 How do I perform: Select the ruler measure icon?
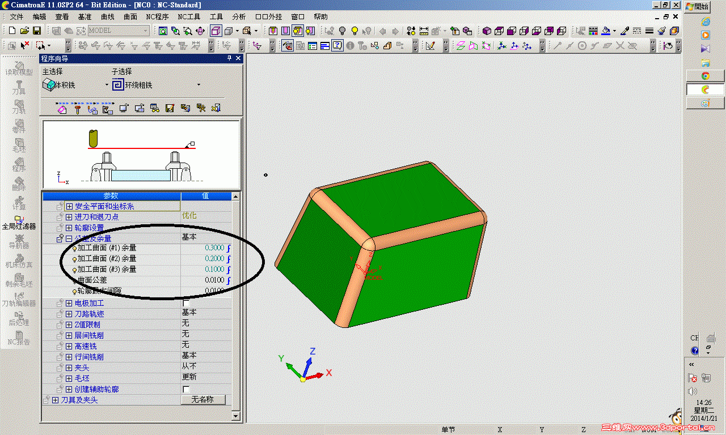pos(424,31)
